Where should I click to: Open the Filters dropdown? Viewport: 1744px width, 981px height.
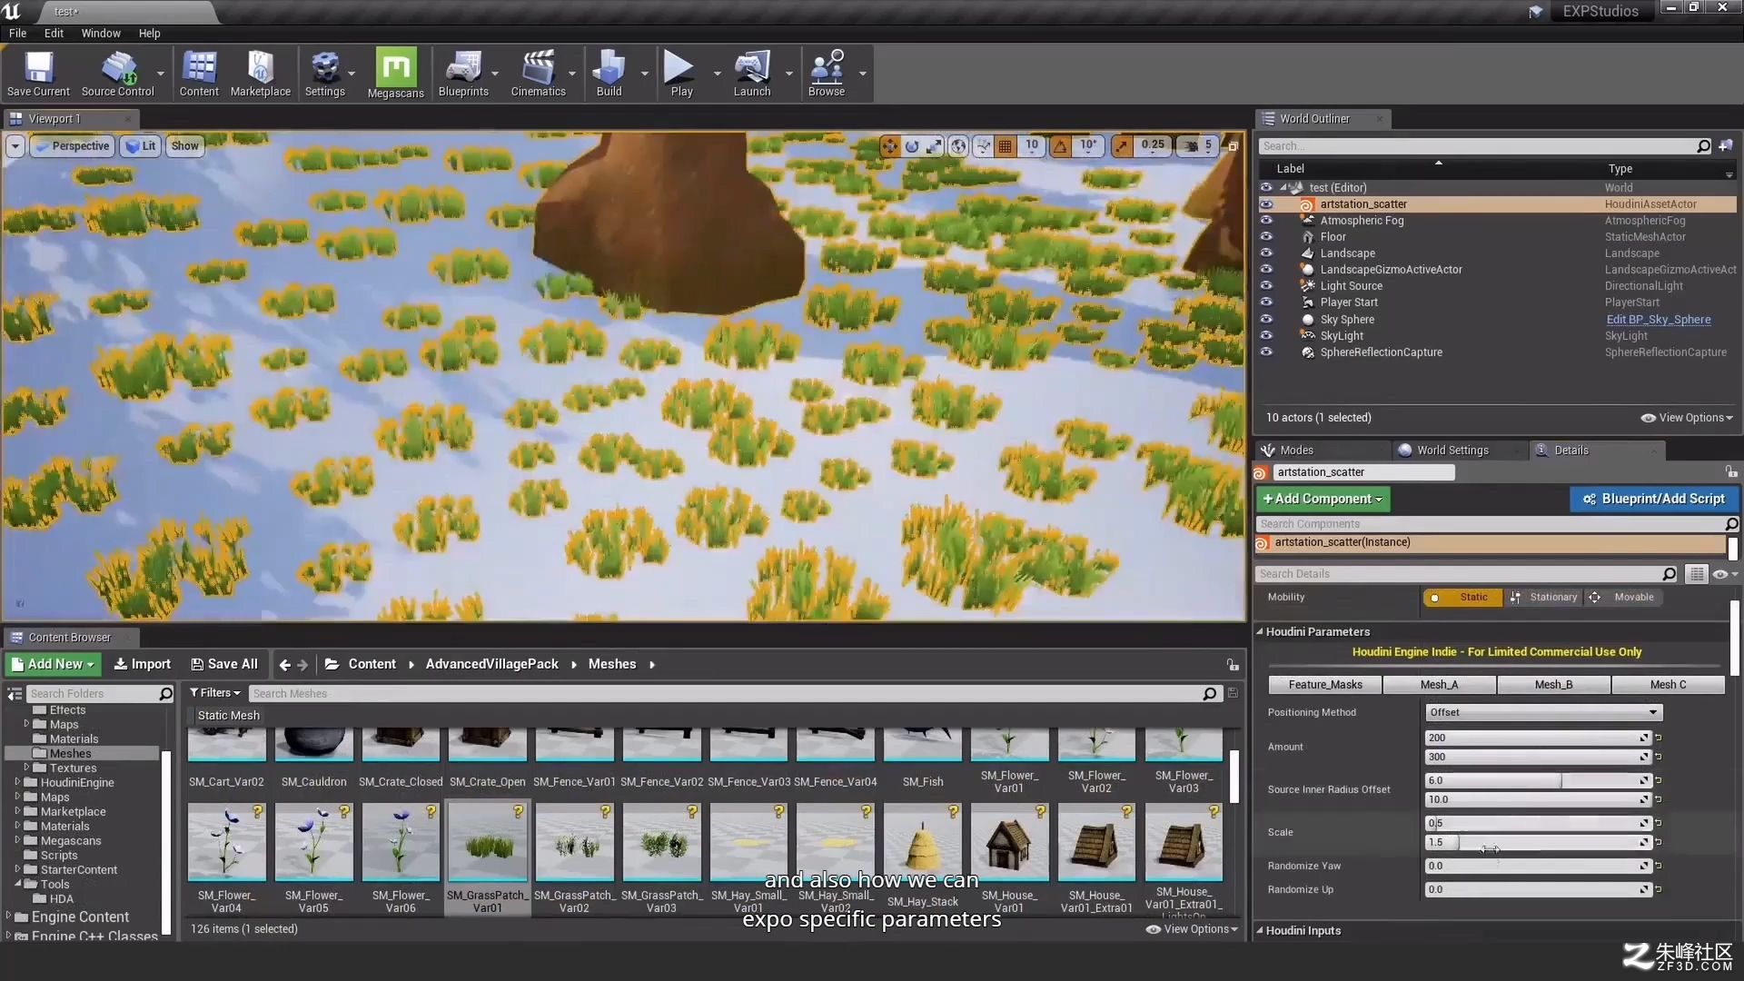(x=215, y=694)
